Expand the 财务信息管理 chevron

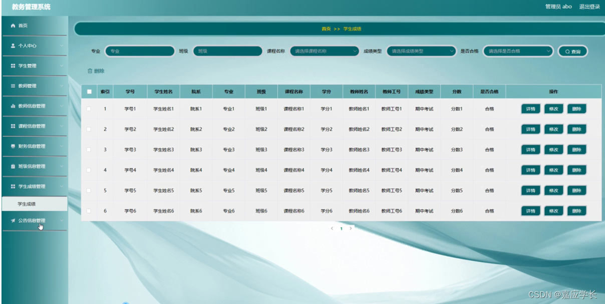click(x=61, y=146)
